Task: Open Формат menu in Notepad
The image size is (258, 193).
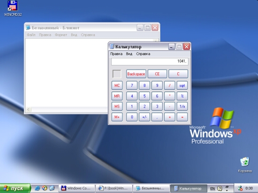Action: [x=61, y=35]
